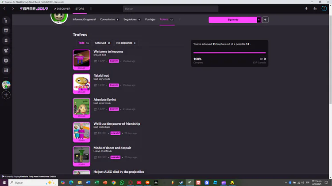Open the backpack sidebar icon

[x=6, y=41]
